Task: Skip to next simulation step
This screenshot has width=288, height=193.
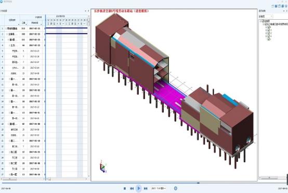Action: [146, 188]
